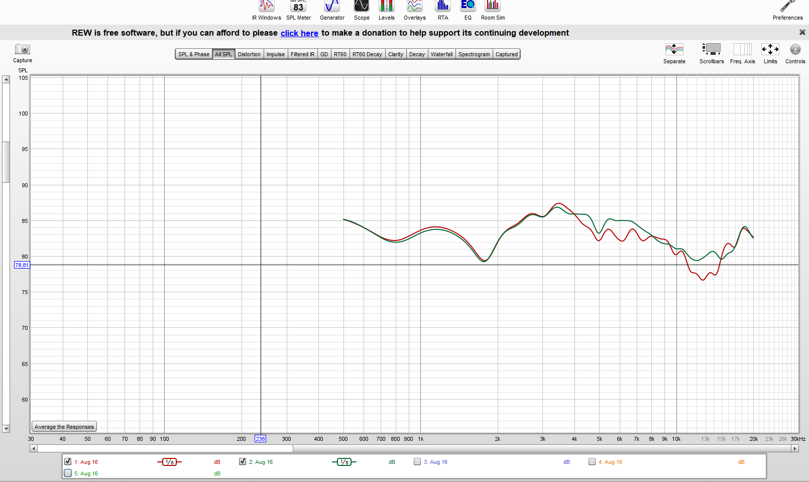The image size is (809, 482).
Task: Click horizontal scrollbar left arrow
Action: click(x=34, y=448)
